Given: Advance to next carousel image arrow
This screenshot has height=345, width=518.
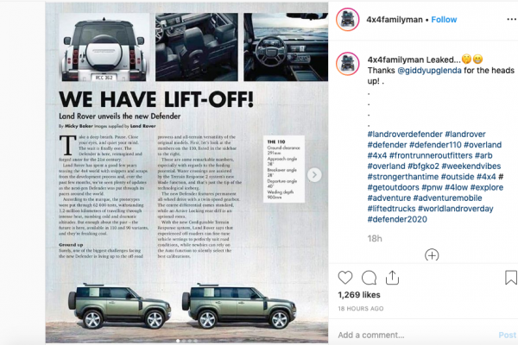Looking at the screenshot, I should pos(314,174).
